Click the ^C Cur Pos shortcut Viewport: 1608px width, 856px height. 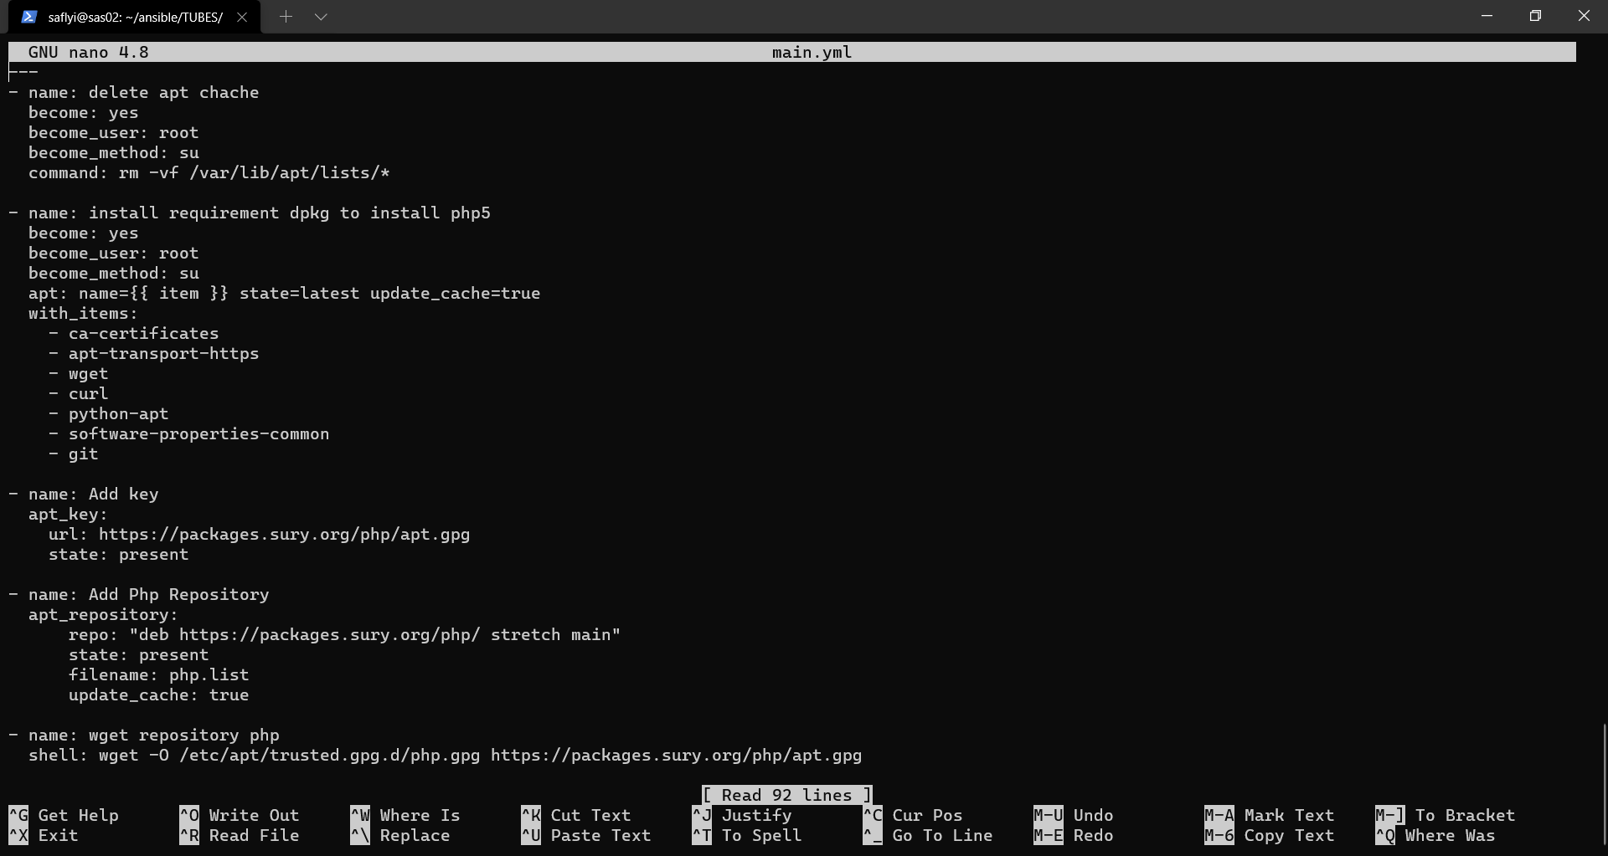click(x=913, y=815)
